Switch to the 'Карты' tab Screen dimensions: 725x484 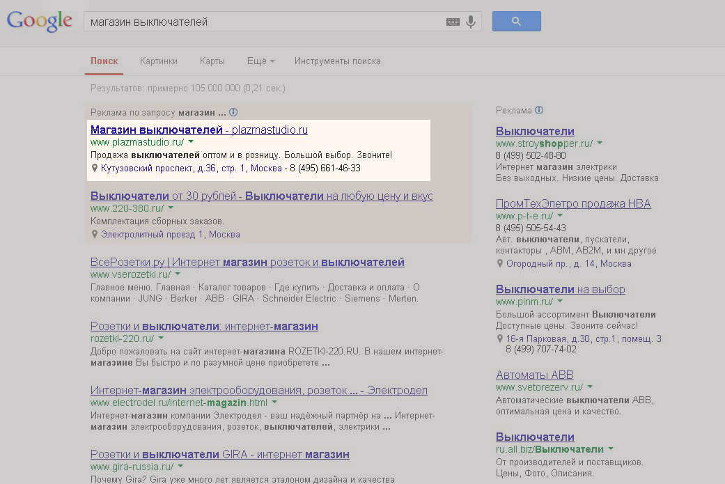pos(212,61)
